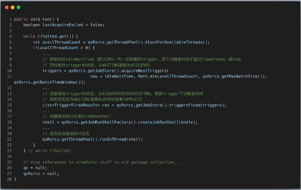Screen dimensions: 301x190
Task: Click the comment '// while (!halted)' on line 23
Action: [50, 151]
